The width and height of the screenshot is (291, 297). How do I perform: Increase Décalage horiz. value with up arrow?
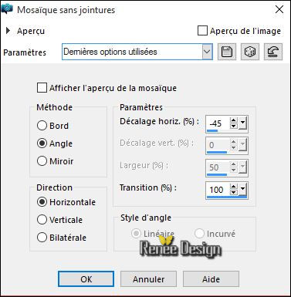pos(234,120)
